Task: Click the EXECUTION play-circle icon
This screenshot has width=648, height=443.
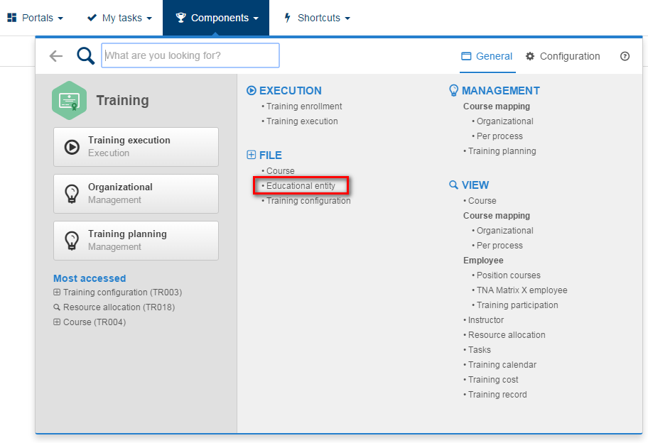Action: pyautogui.click(x=252, y=90)
